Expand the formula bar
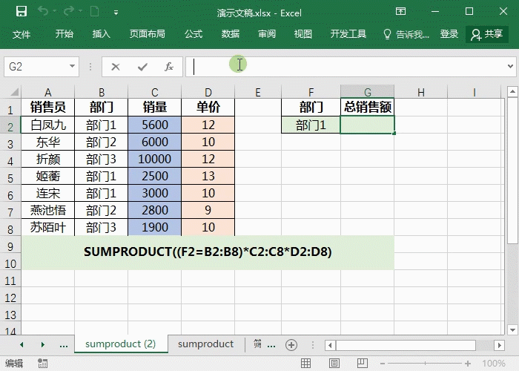 [x=511, y=67]
